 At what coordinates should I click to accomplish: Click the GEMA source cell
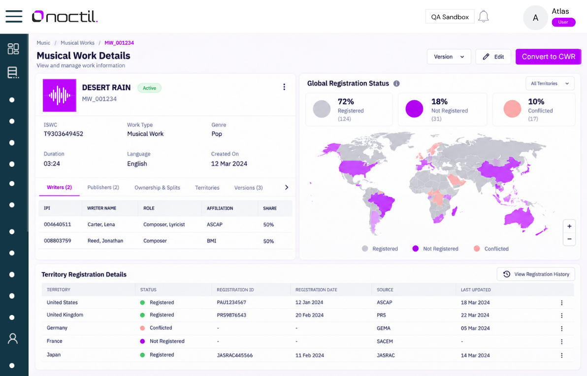383,328
